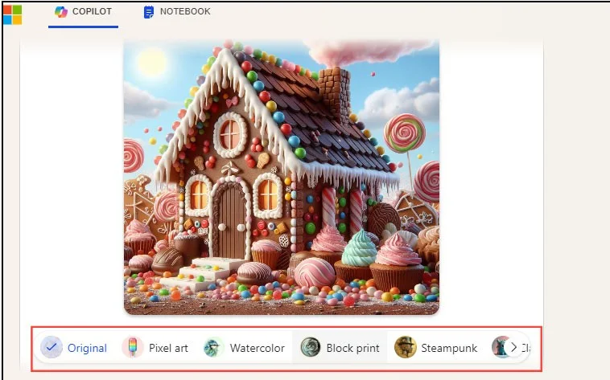Click the partially hidden style icon after Steampunk
The height and width of the screenshot is (380, 610).
(x=499, y=347)
